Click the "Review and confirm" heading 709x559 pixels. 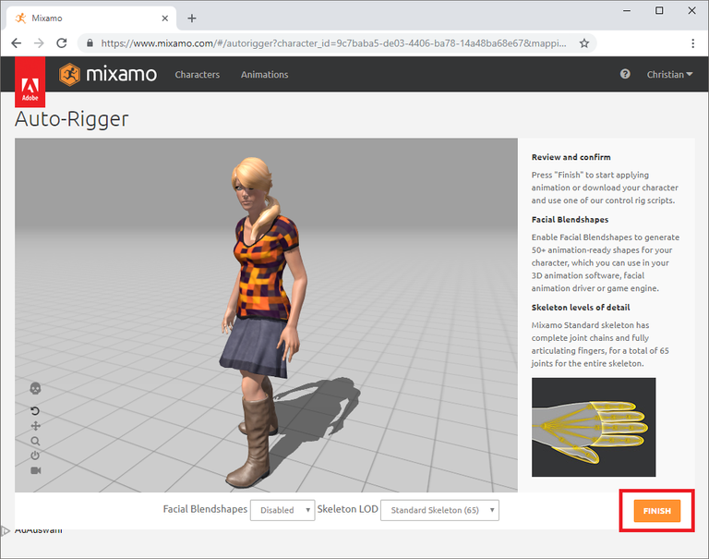pos(571,157)
